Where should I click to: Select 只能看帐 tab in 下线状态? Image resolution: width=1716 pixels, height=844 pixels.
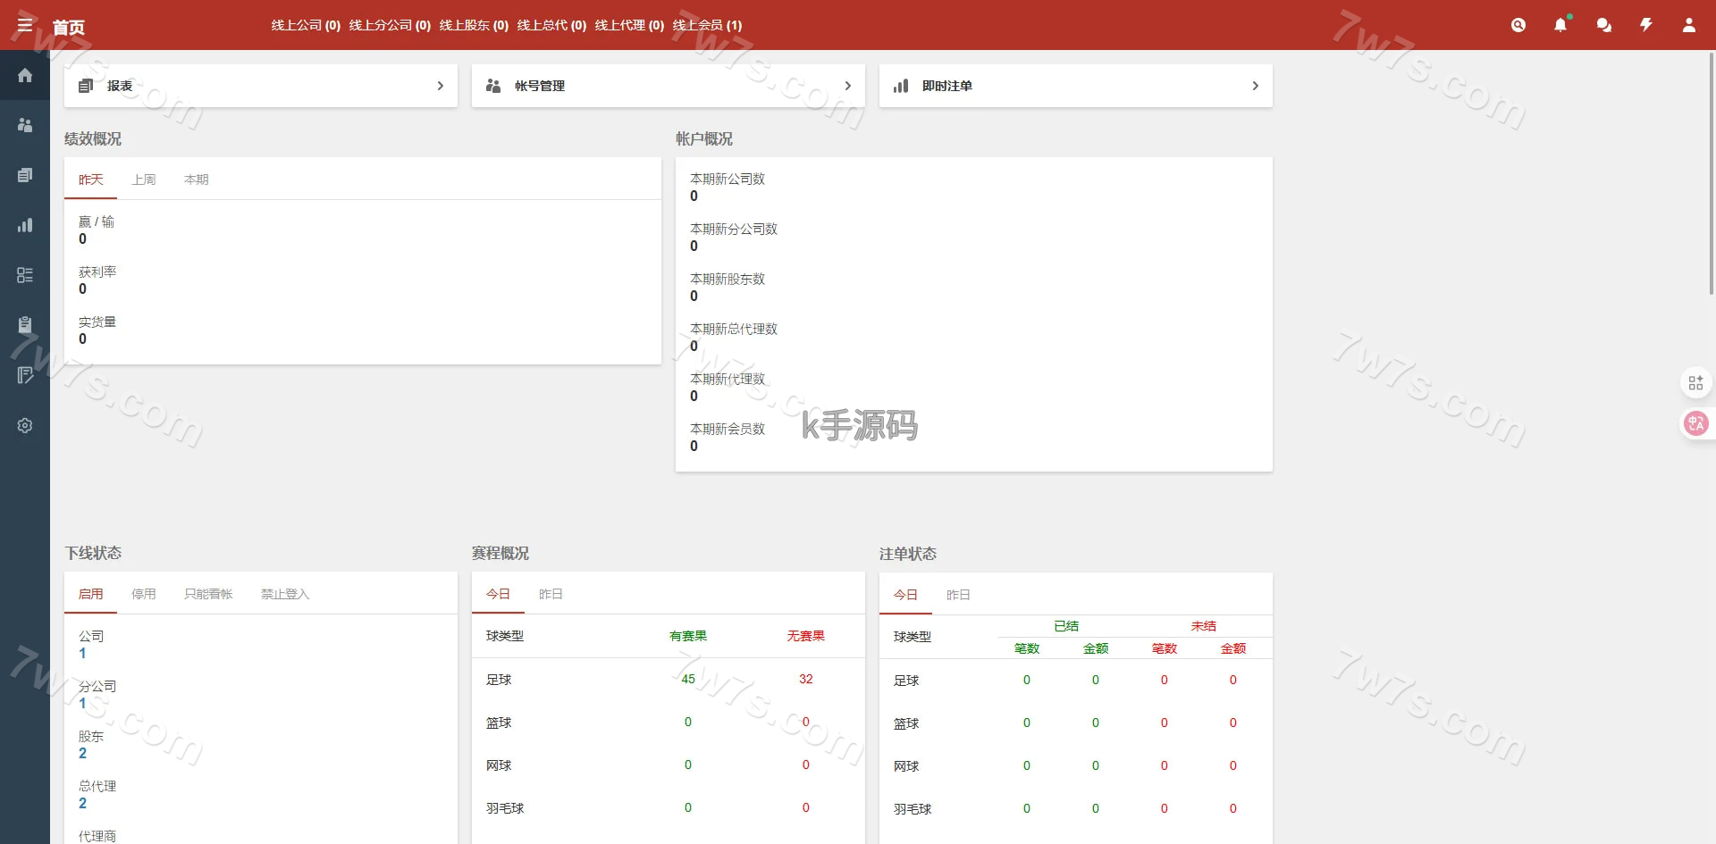coord(208,594)
